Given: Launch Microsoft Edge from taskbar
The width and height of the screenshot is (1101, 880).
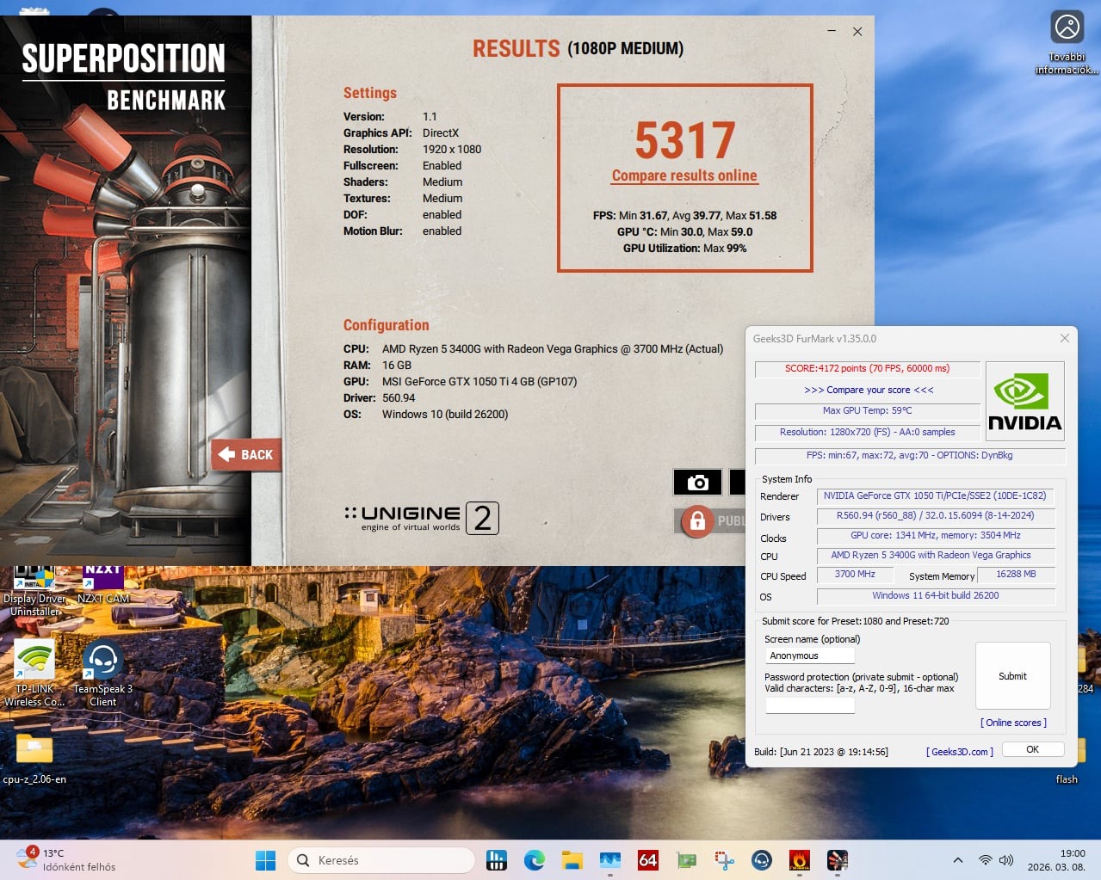Looking at the screenshot, I should click(535, 860).
